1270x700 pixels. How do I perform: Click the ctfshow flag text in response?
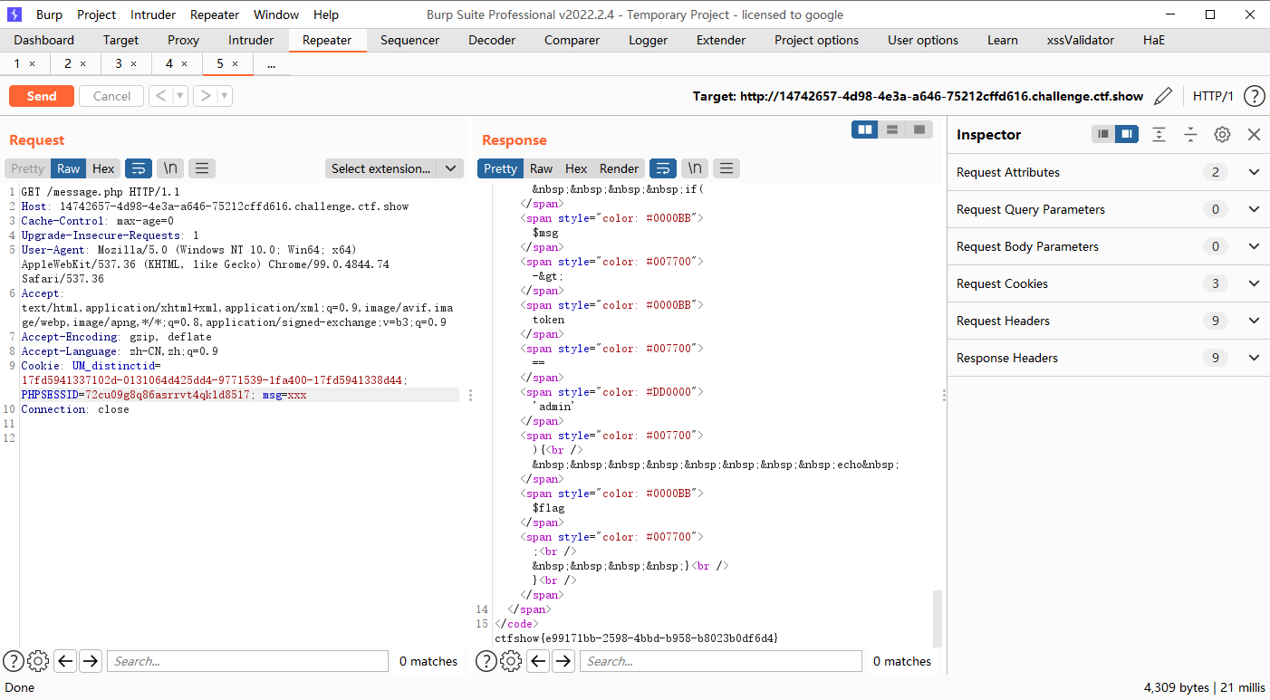click(636, 638)
